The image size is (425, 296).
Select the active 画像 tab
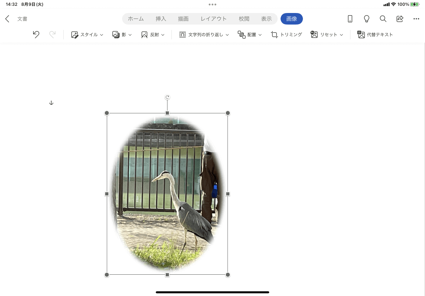click(x=292, y=19)
